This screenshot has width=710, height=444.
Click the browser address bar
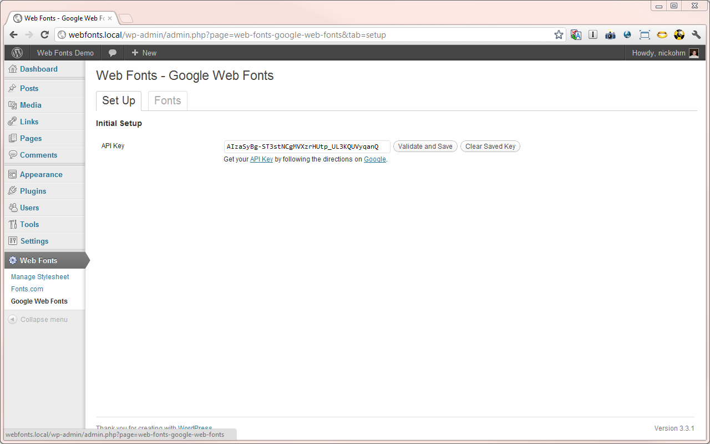pyautogui.click(x=310, y=34)
